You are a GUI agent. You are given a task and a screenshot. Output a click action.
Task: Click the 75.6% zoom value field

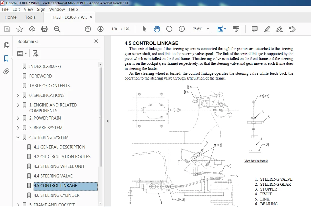(x=197, y=29)
